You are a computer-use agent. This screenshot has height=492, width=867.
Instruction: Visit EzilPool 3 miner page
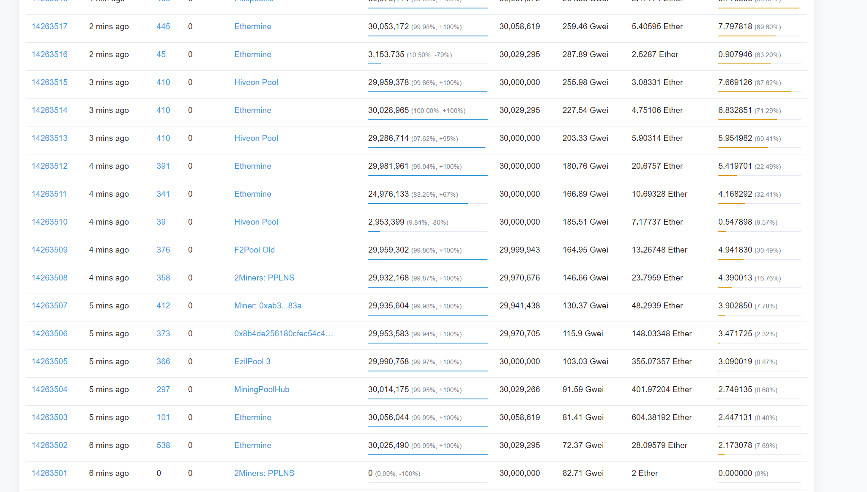point(252,362)
